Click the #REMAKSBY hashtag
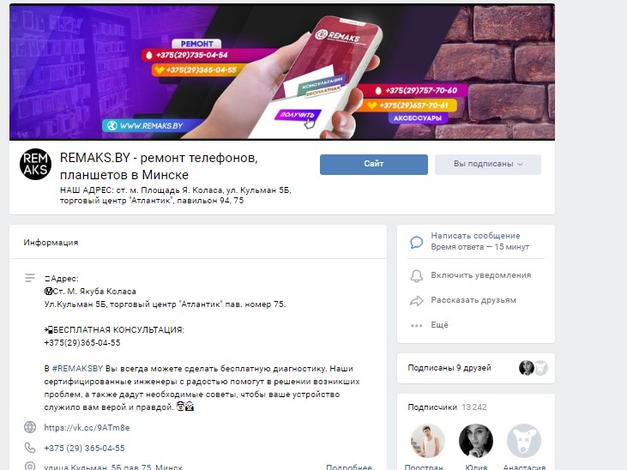 [77, 369]
